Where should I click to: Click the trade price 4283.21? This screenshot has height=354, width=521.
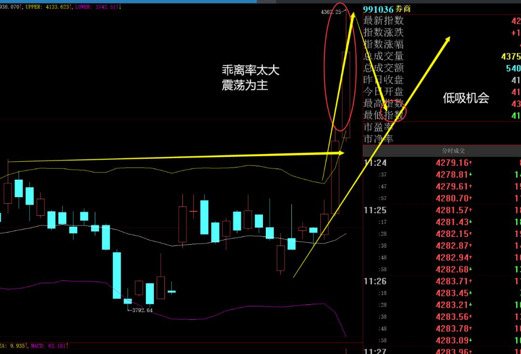click(x=452, y=305)
